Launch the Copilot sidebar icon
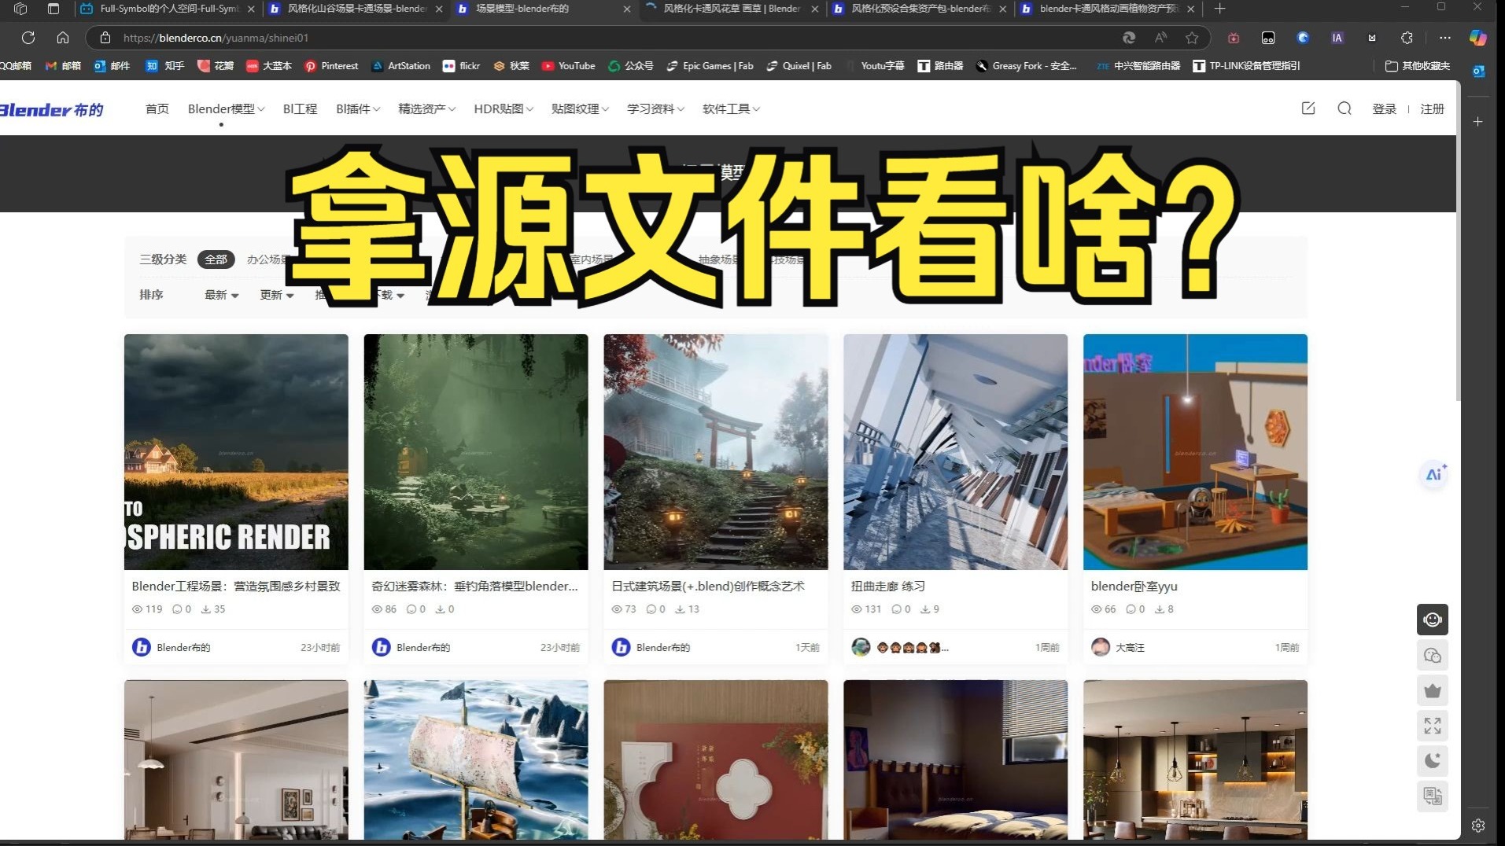1505x846 pixels. (1478, 38)
